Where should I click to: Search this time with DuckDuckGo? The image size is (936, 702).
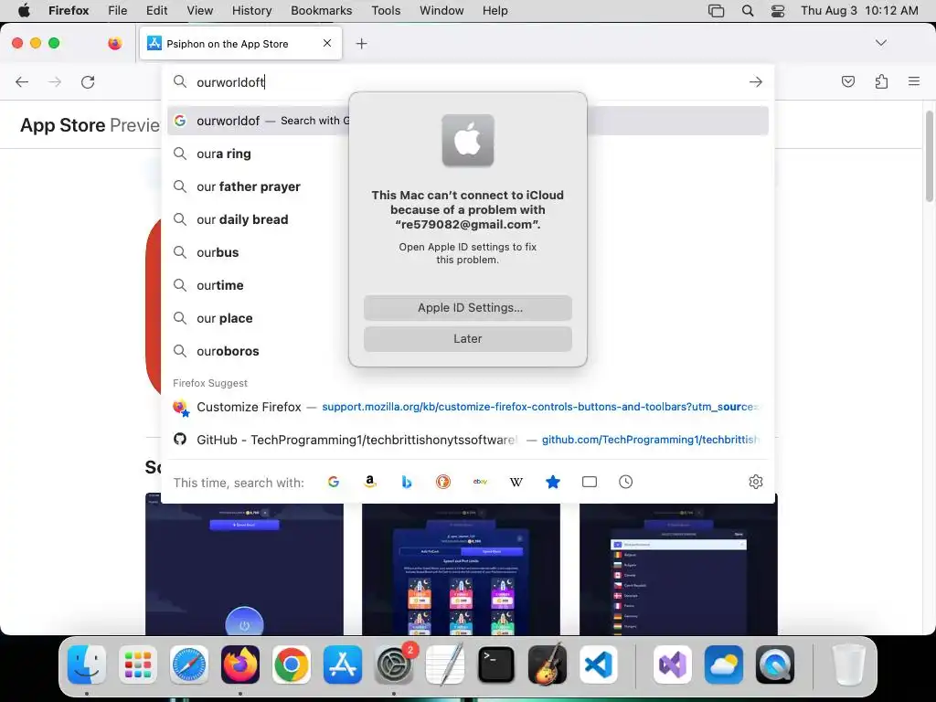click(443, 482)
